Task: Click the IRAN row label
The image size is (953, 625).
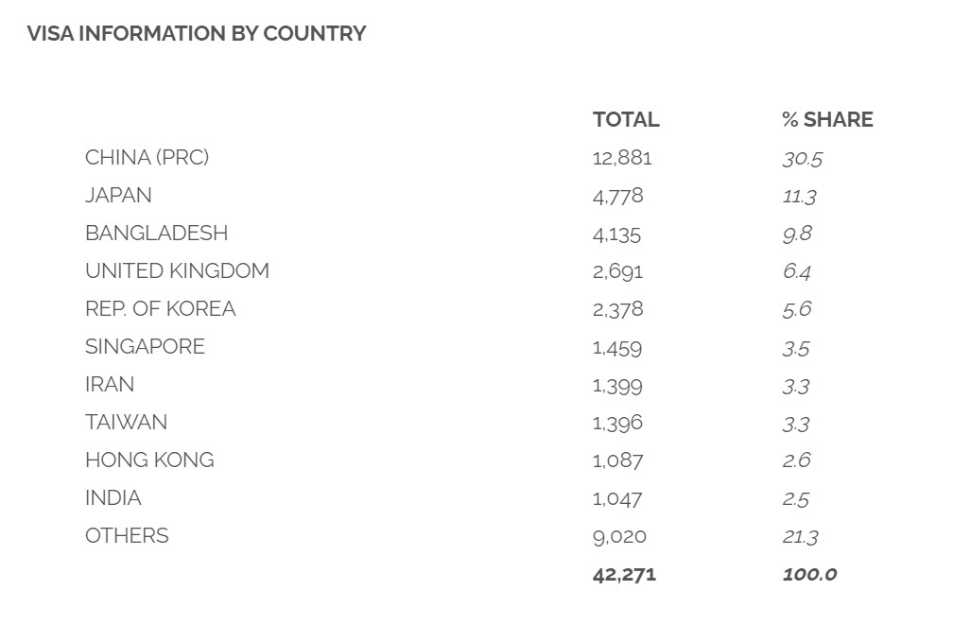Action: point(110,385)
